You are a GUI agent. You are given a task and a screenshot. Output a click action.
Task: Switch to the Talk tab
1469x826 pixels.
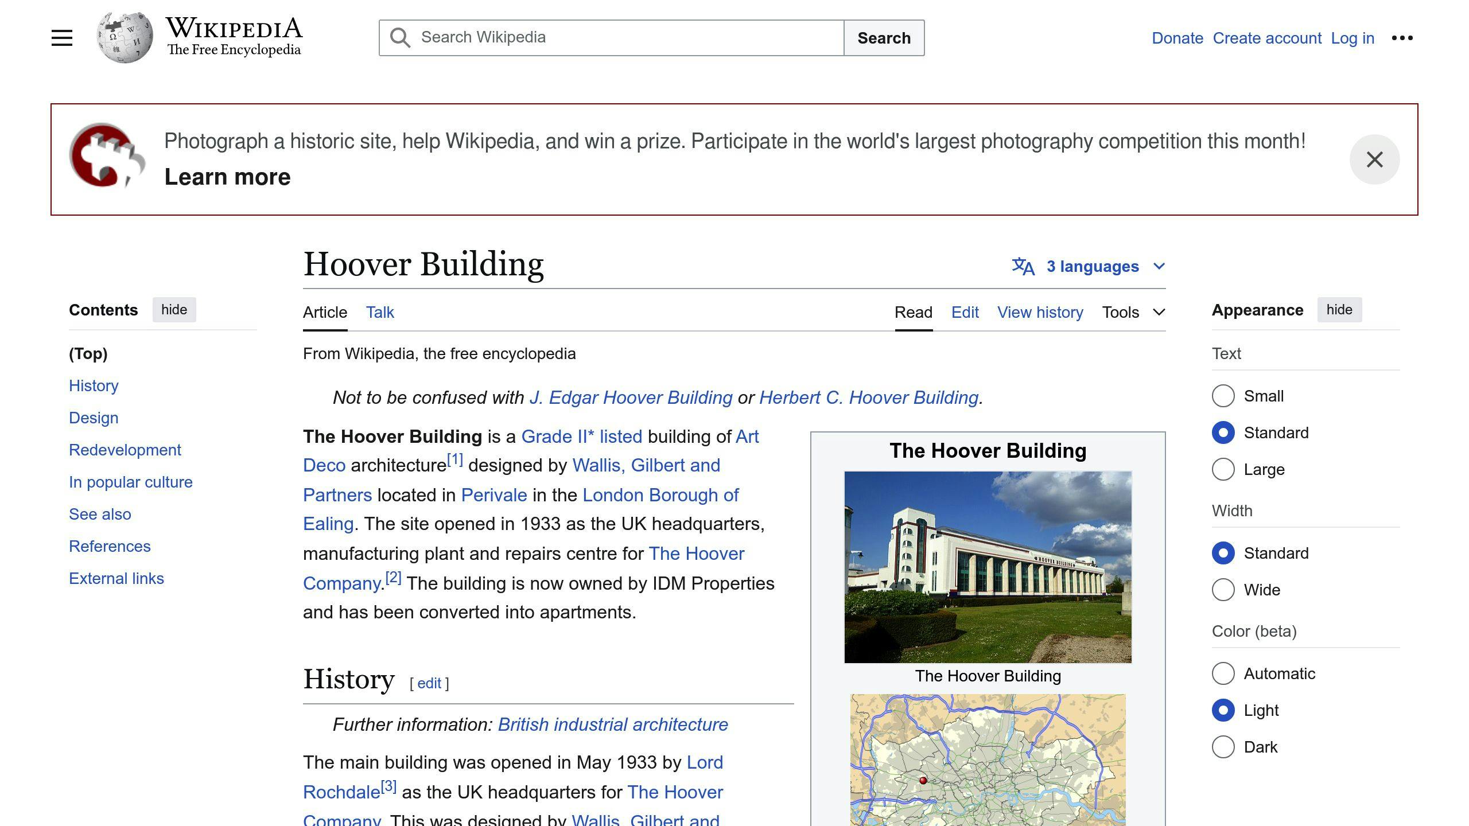point(380,312)
